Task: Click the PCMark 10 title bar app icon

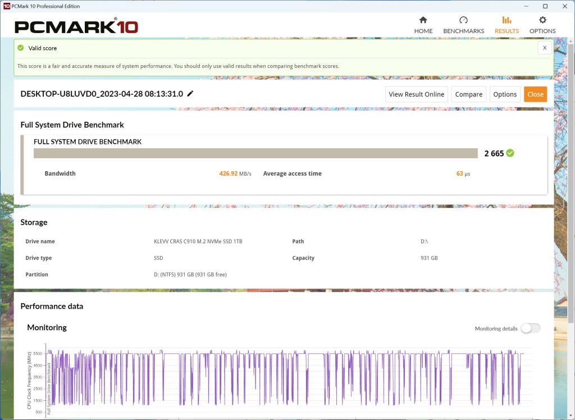Action: [x=7, y=6]
